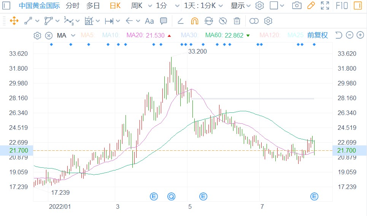Viewport: 367px width, 216px height.
Task: Click the magnet snap tool icon
Action: (x=194, y=21)
